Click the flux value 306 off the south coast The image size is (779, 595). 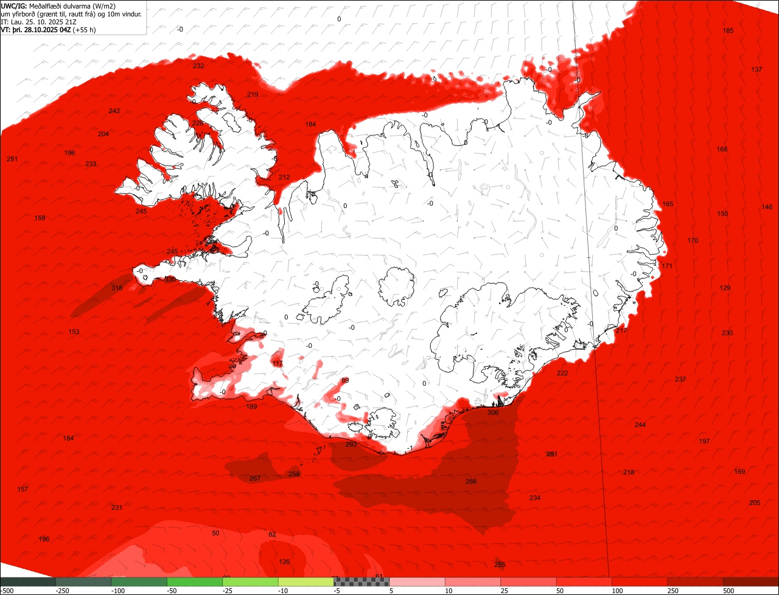point(493,412)
